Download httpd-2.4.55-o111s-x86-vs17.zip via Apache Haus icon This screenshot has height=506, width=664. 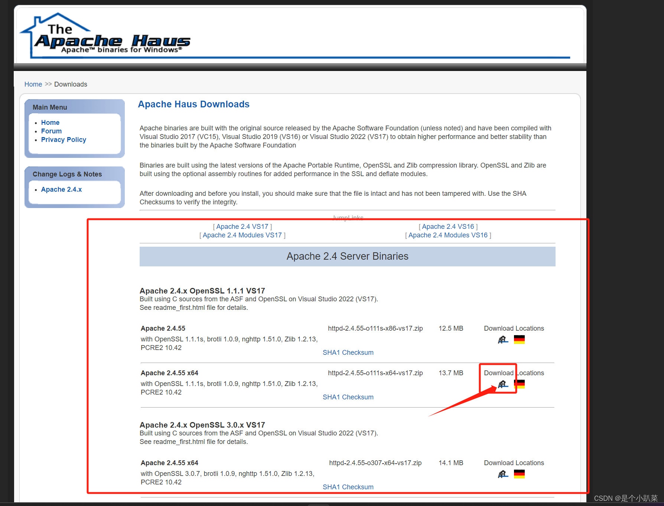[503, 340]
